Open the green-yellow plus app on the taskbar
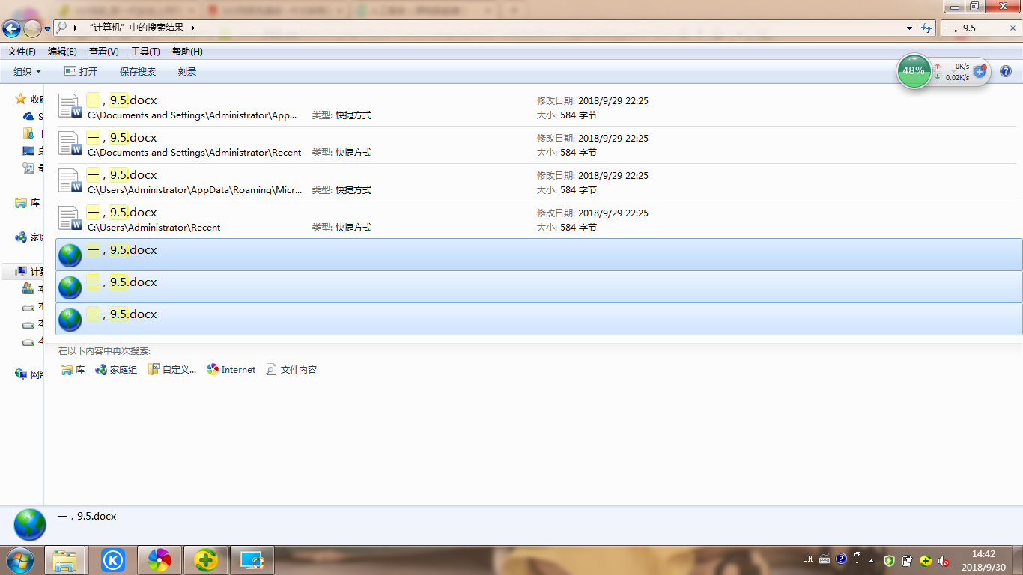 tap(205, 560)
